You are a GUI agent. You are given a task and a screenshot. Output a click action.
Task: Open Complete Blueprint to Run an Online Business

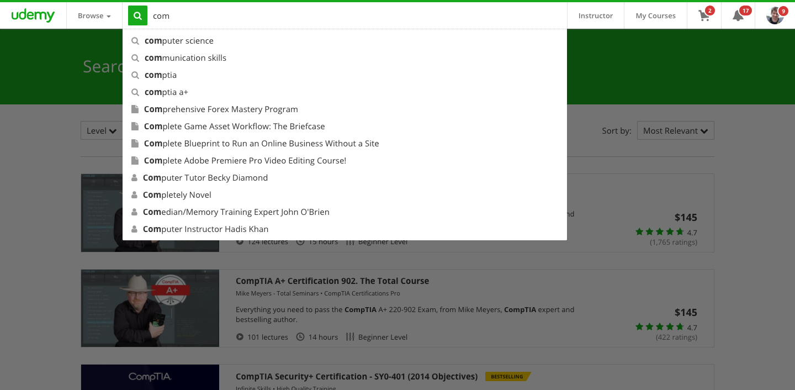coord(344,144)
